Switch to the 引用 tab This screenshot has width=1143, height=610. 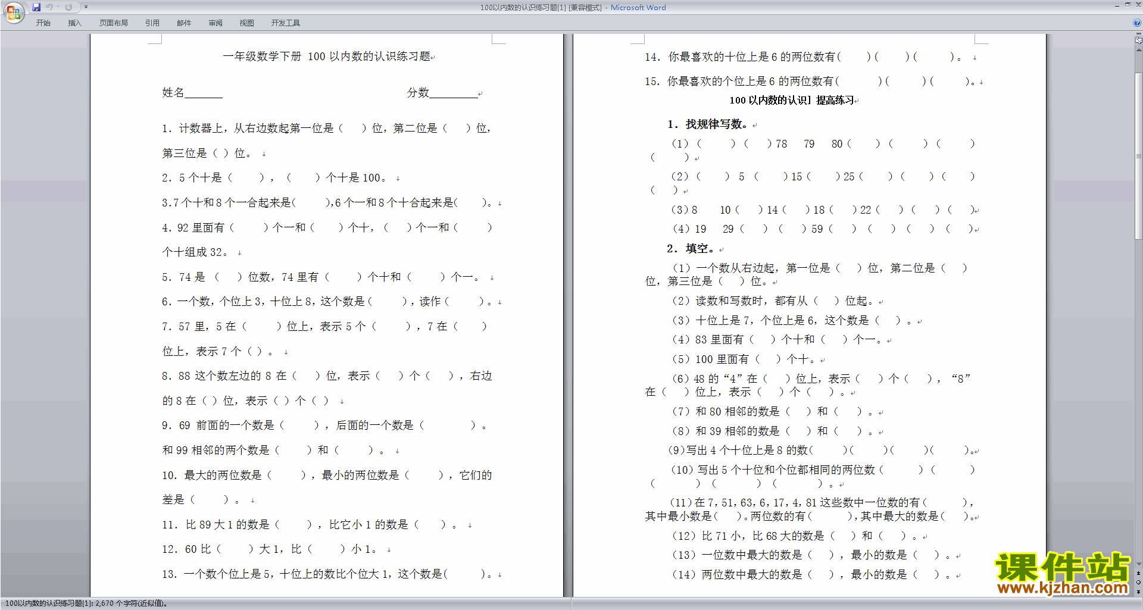(x=152, y=23)
